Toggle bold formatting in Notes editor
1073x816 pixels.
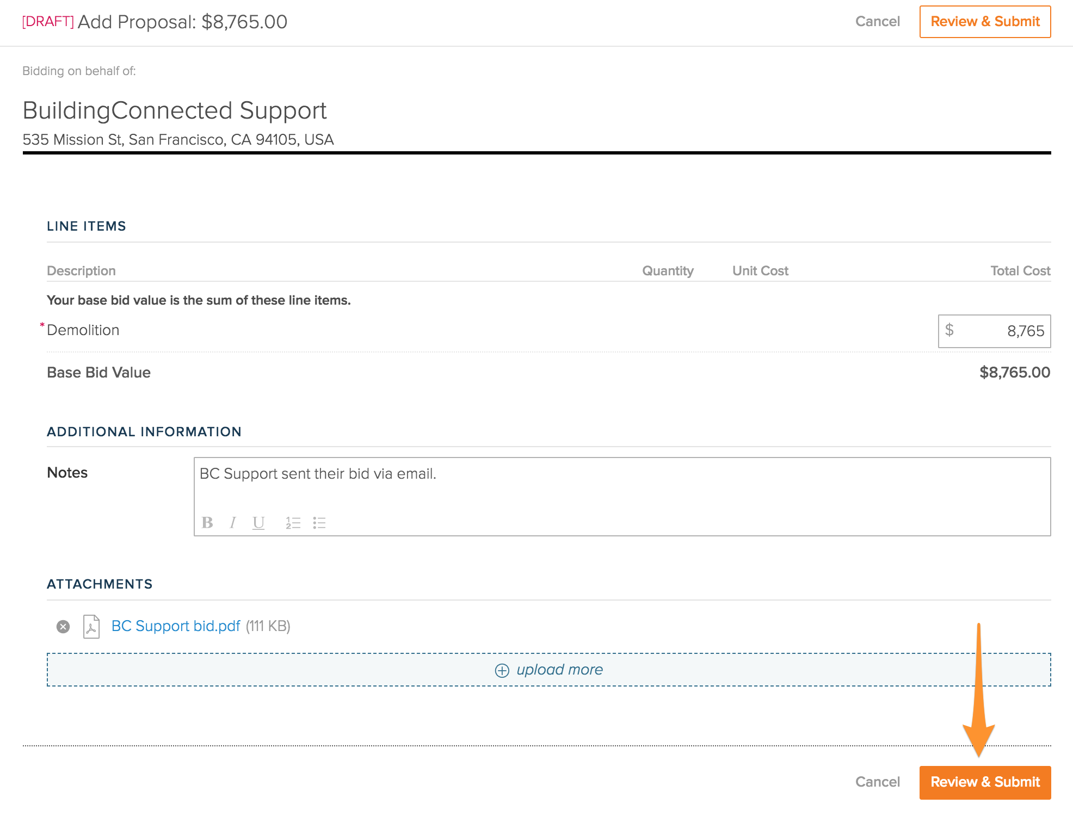pyautogui.click(x=207, y=523)
